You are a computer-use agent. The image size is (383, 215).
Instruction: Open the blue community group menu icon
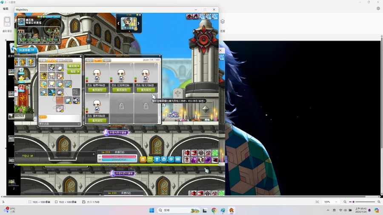point(164,159)
